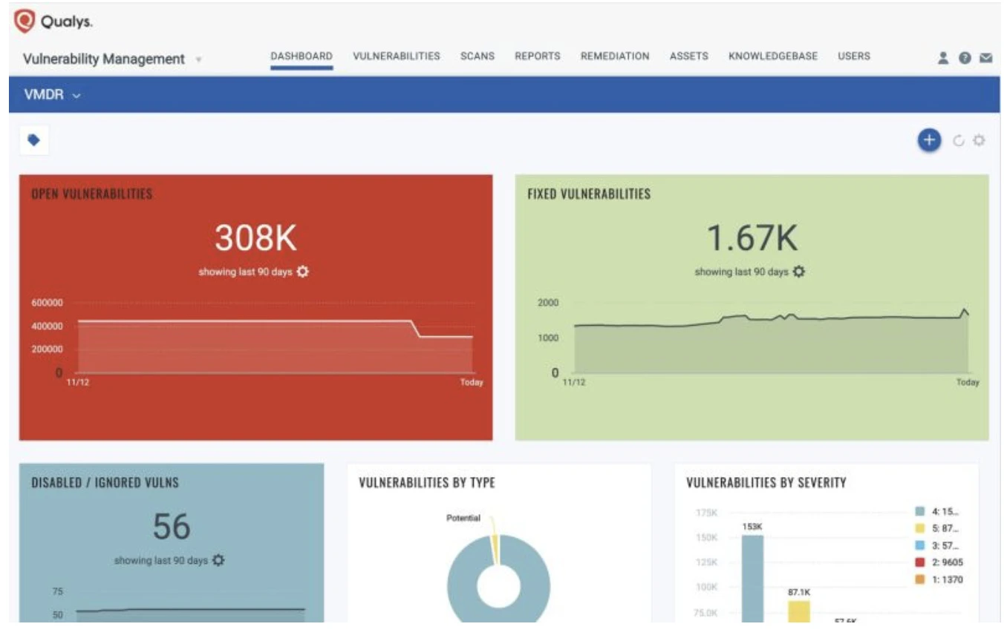The height and width of the screenshot is (641, 1007).
Task: Click the Open Vulnerabilities widget title
Action: 91,194
